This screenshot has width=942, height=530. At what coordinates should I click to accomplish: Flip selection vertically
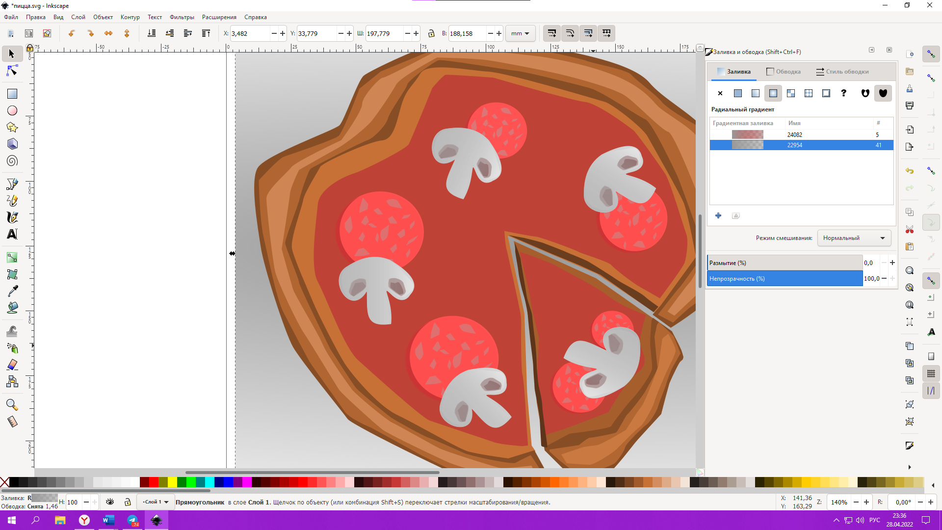click(x=127, y=33)
